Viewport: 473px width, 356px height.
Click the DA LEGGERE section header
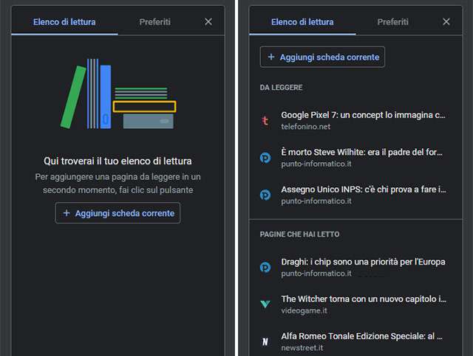point(281,88)
